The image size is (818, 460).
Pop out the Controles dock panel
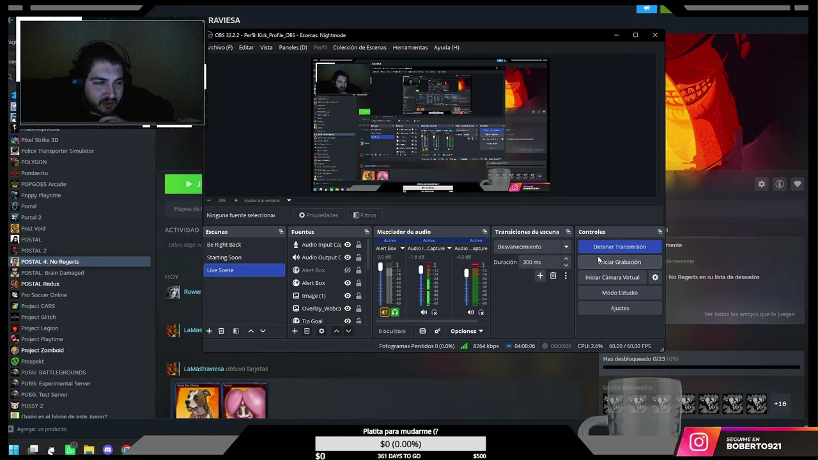click(x=660, y=232)
